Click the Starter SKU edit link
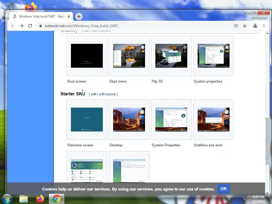Viewport: 272px width, 204px height. tap(93, 94)
